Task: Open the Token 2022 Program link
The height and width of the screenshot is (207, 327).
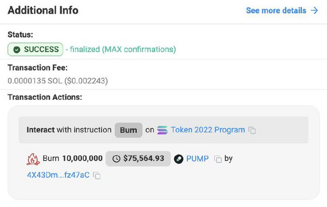Action: [208, 130]
